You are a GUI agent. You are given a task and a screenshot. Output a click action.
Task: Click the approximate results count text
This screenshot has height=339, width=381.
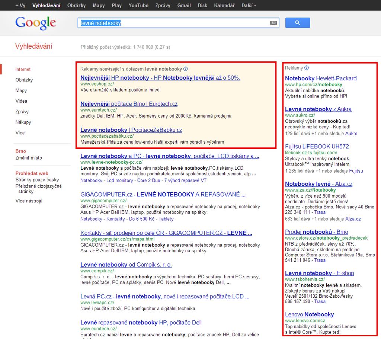[x=125, y=47]
